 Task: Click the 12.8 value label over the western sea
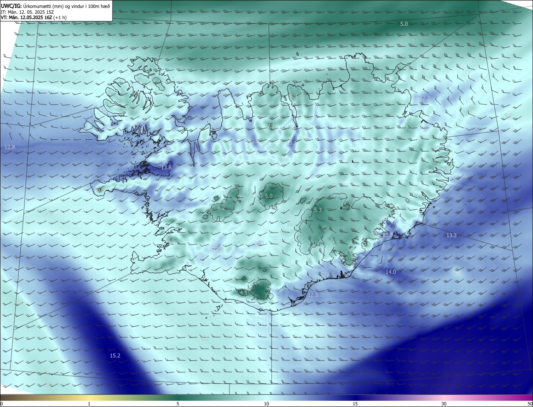pos(10,147)
